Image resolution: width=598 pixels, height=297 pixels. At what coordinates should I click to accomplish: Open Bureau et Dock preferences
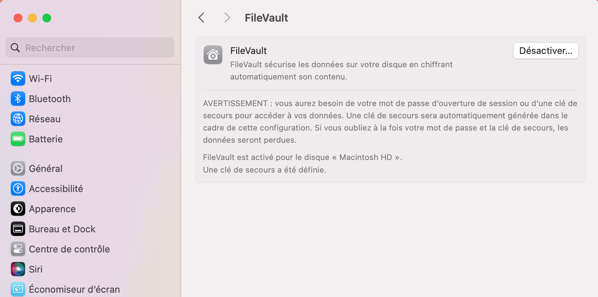tap(62, 229)
